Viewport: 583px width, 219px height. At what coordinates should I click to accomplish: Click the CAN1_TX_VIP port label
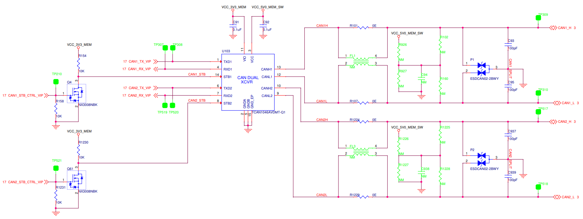point(140,62)
